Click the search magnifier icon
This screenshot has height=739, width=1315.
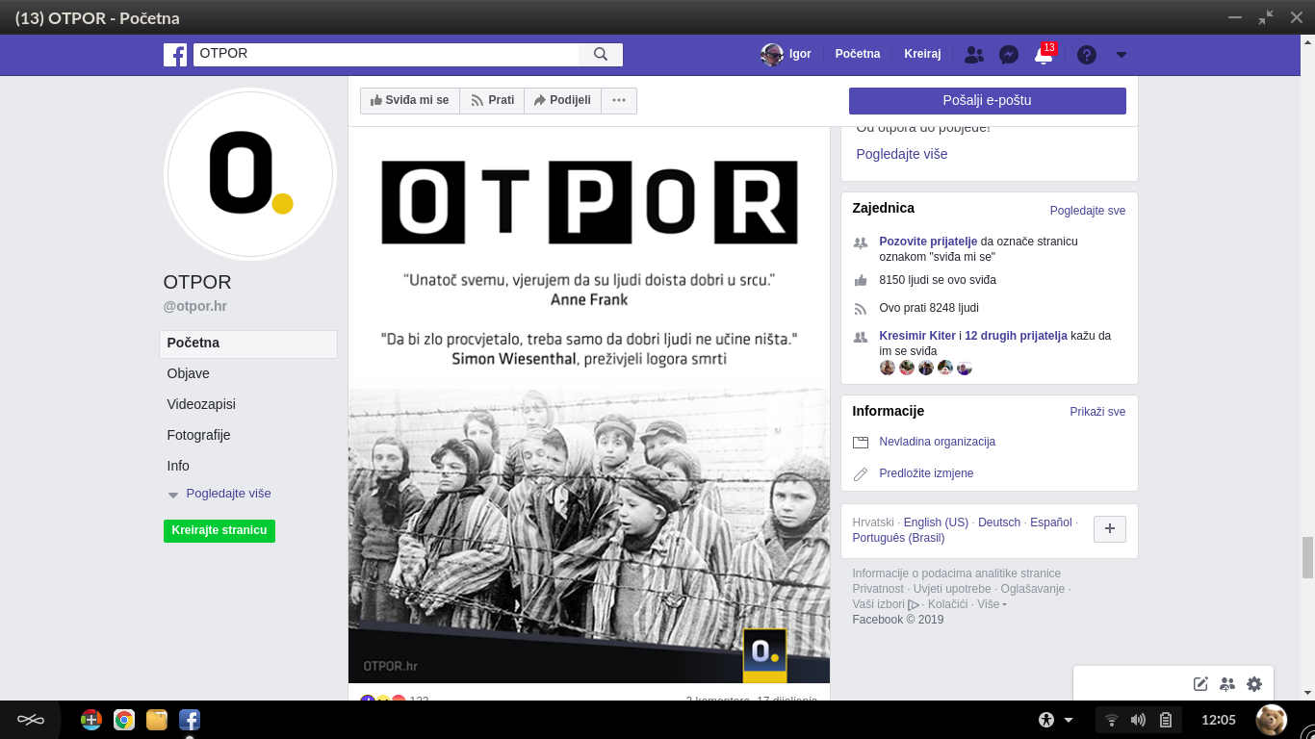tap(602, 55)
